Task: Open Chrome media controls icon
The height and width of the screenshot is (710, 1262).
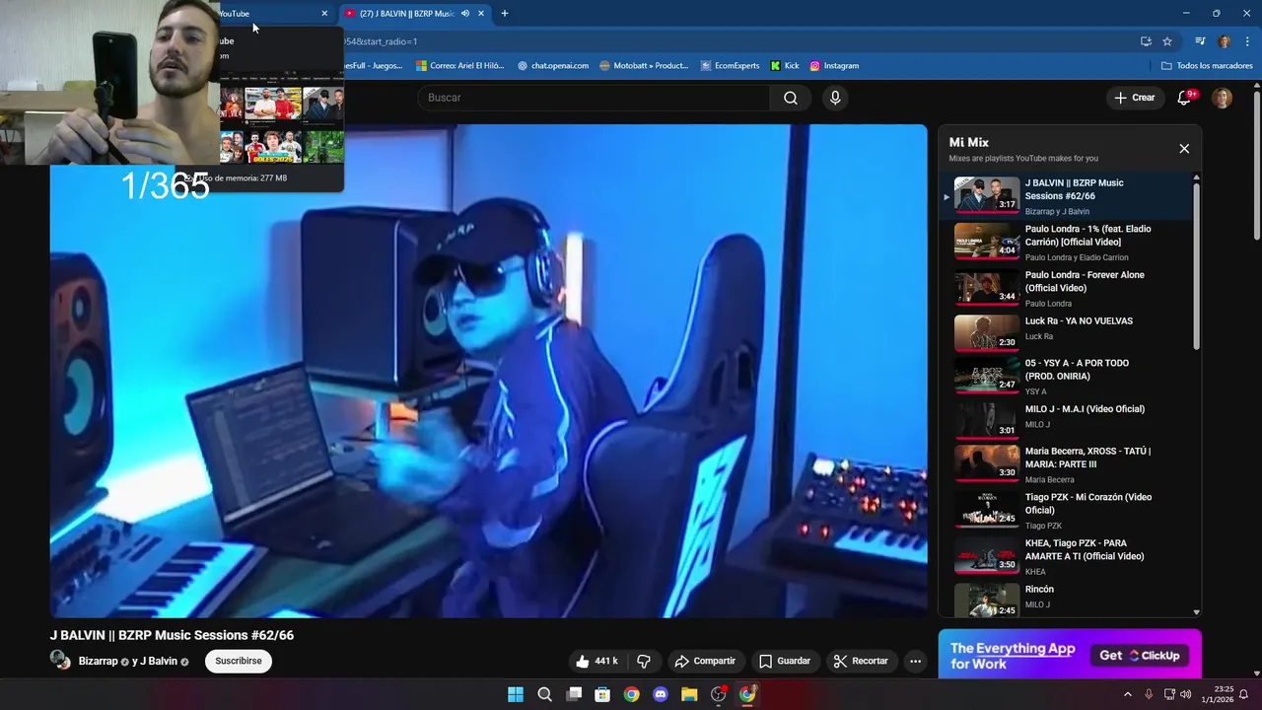Action: click(1200, 41)
